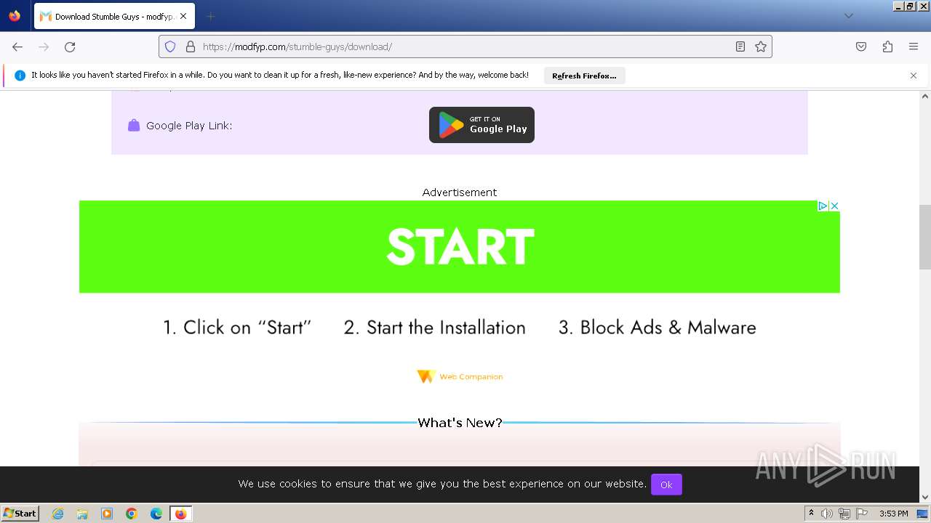The image size is (931, 523).
Task: Click scrollbar up arrow
Action: click(x=925, y=95)
